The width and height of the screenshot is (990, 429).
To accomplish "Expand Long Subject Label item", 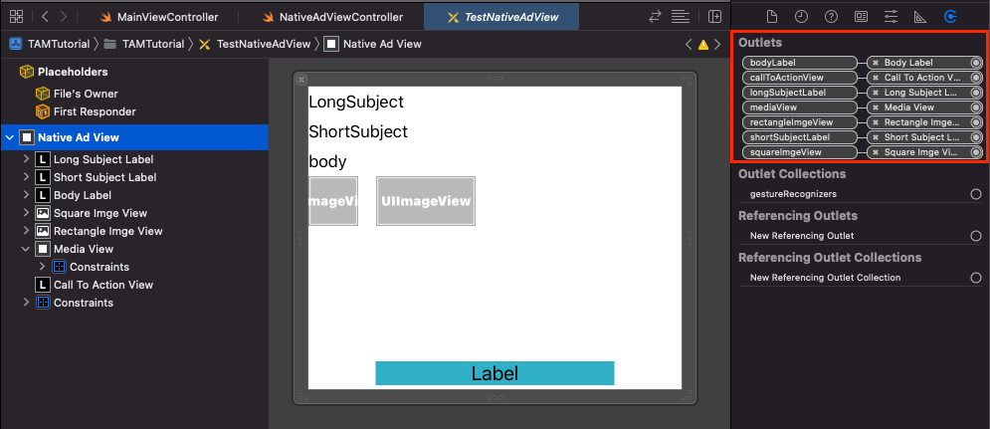I will click(26, 159).
